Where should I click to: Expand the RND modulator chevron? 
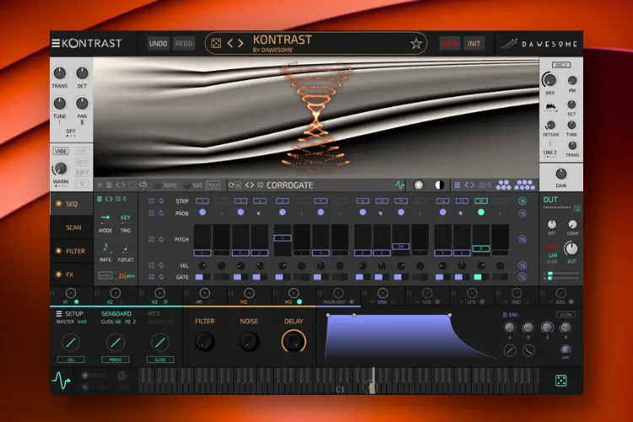tap(506, 301)
